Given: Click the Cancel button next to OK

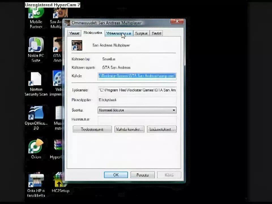Looking at the screenshot, I should (143, 175).
